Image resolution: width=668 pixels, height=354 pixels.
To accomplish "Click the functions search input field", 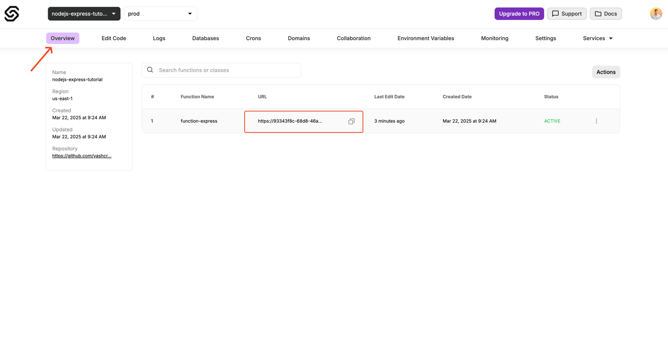I will tap(221, 70).
